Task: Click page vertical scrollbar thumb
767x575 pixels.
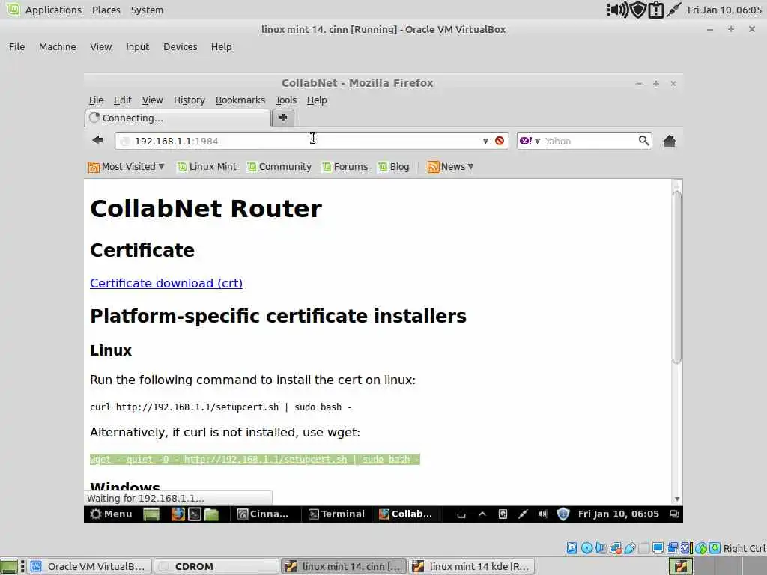Action: (x=677, y=277)
